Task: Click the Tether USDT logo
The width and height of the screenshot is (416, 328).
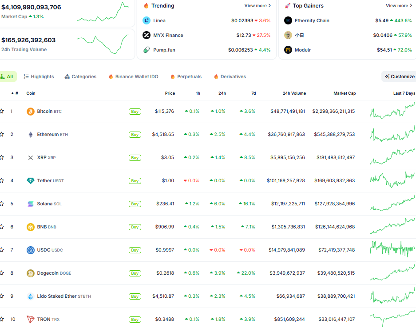Action: click(x=30, y=180)
